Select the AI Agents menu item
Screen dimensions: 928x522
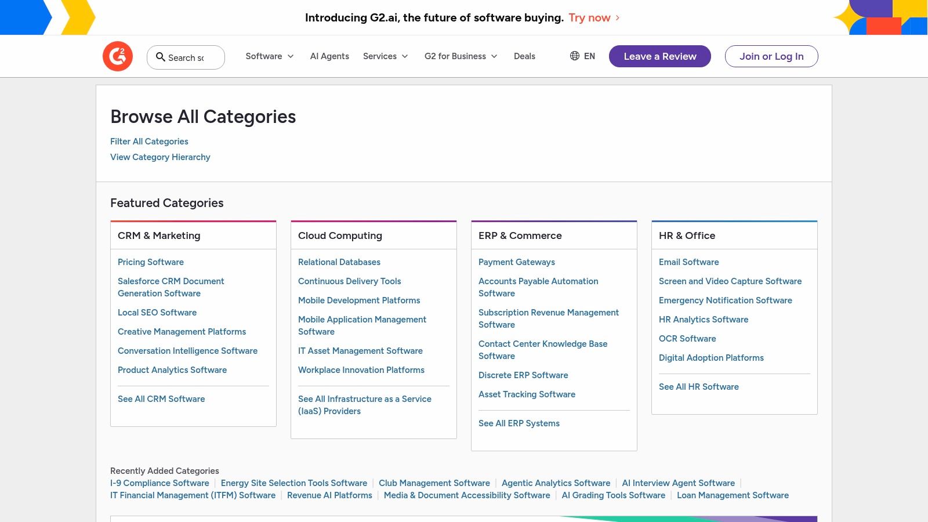(x=329, y=56)
